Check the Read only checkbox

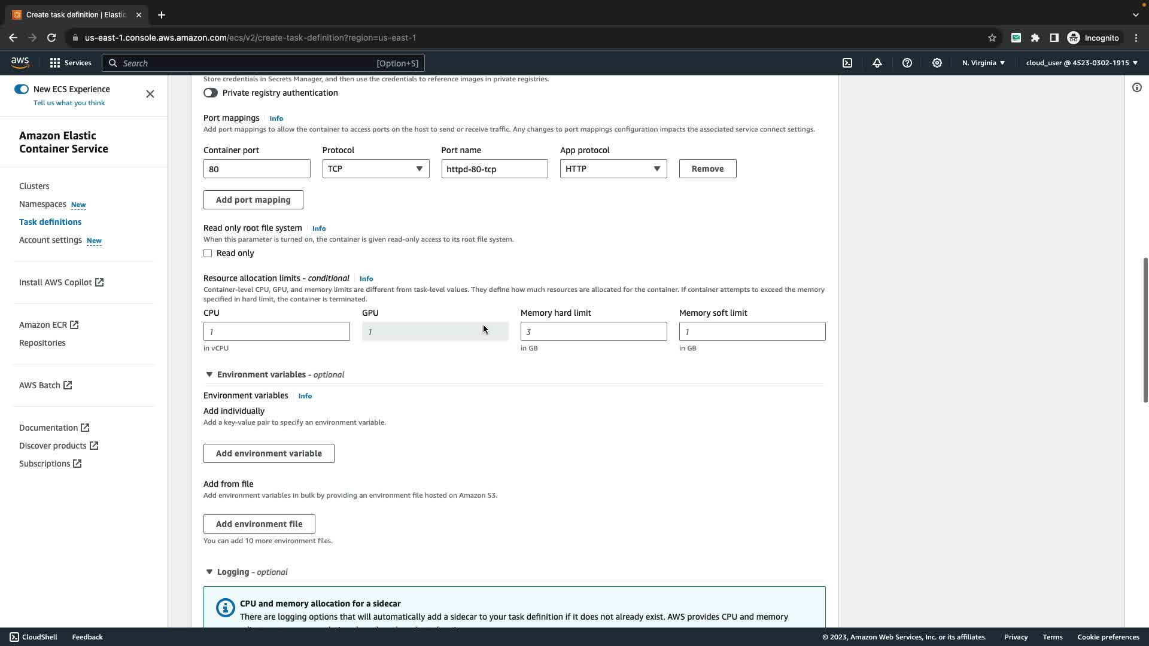(x=208, y=253)
